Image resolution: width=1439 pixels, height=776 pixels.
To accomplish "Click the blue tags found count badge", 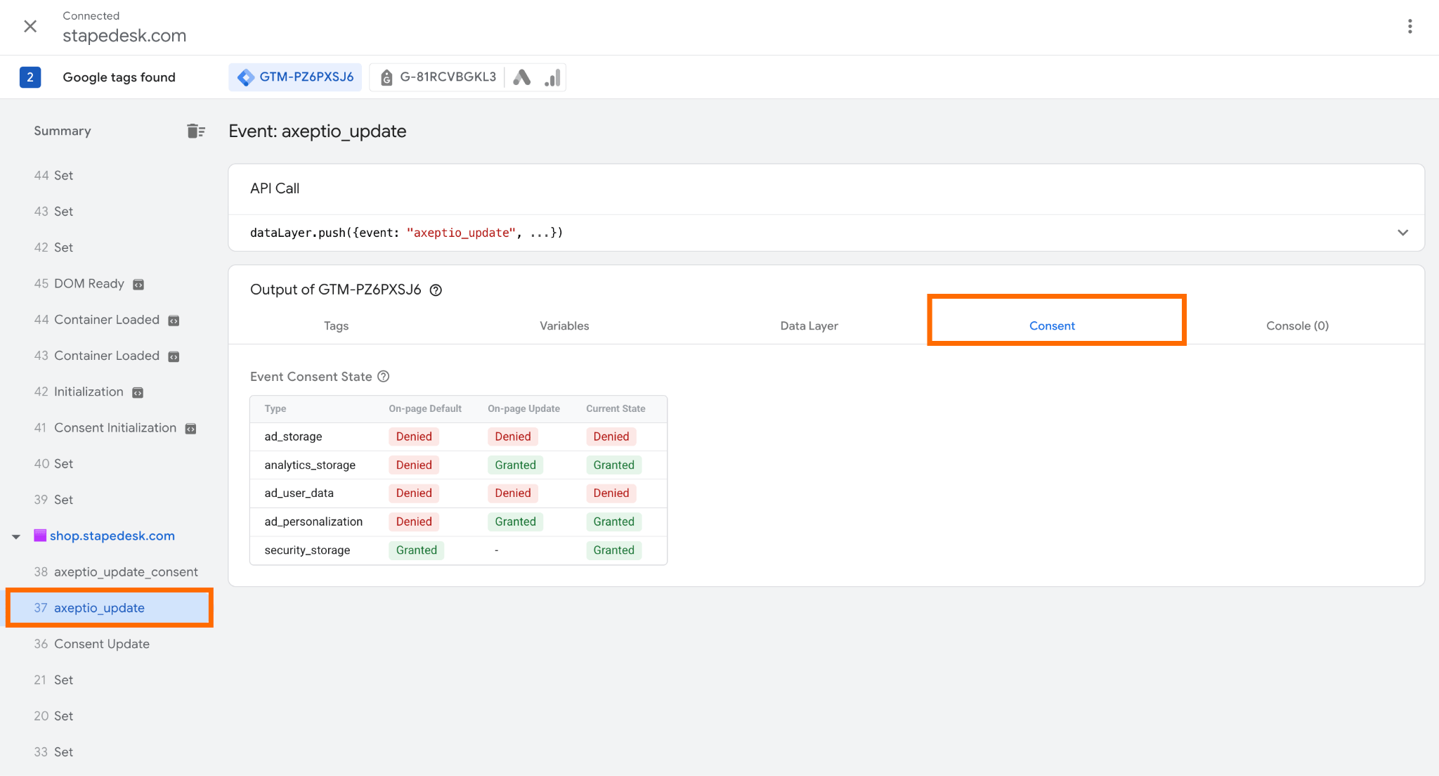I will click(30, 77).
